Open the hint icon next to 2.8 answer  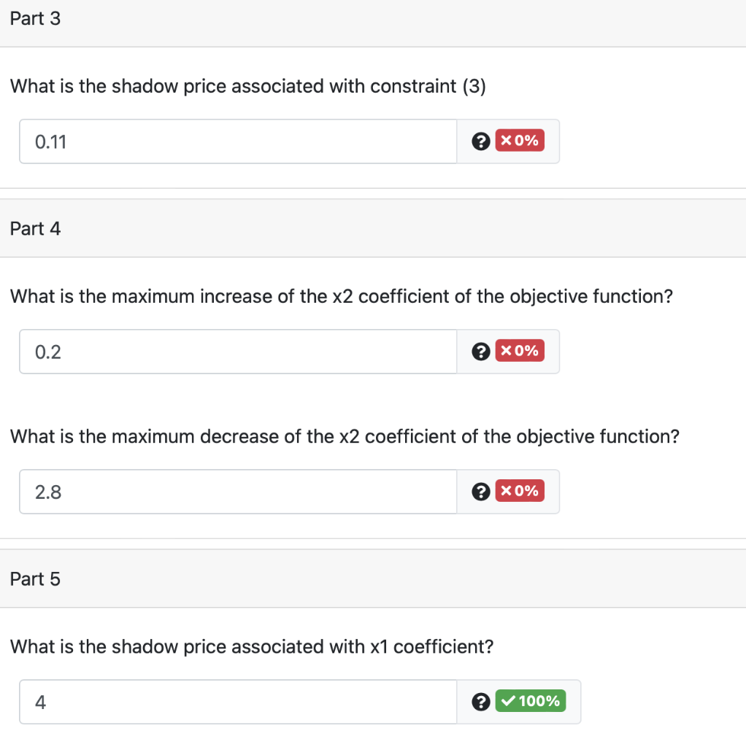480,491
